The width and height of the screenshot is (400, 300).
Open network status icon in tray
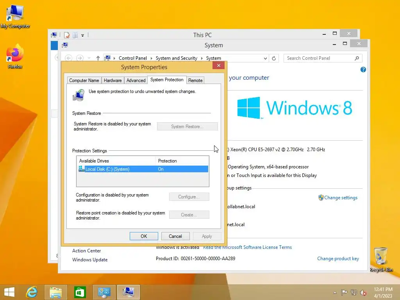pyautogui.click(x=354, y=292)
